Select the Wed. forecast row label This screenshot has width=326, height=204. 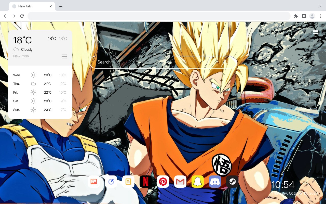point(17,75)
